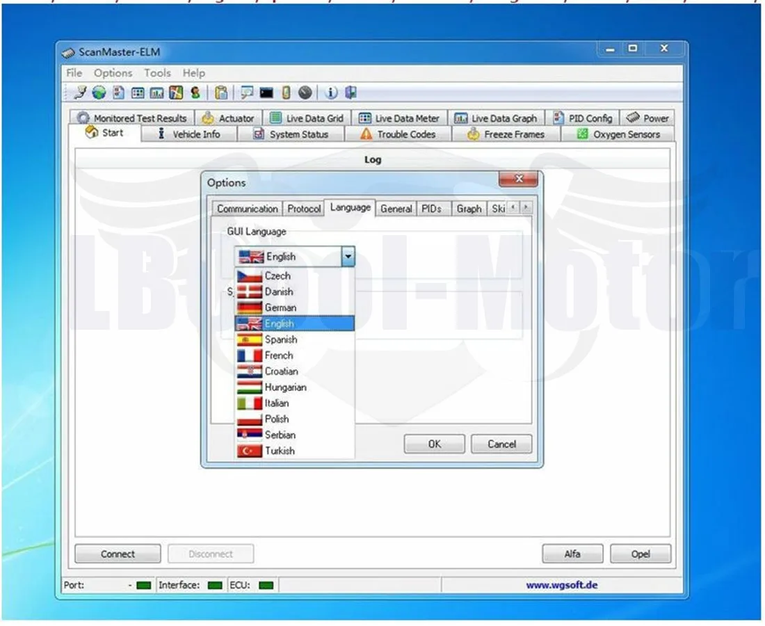This screenshot has height=626, width=765.
Task: Select the Language tab in Options
Action: (351, 207)
